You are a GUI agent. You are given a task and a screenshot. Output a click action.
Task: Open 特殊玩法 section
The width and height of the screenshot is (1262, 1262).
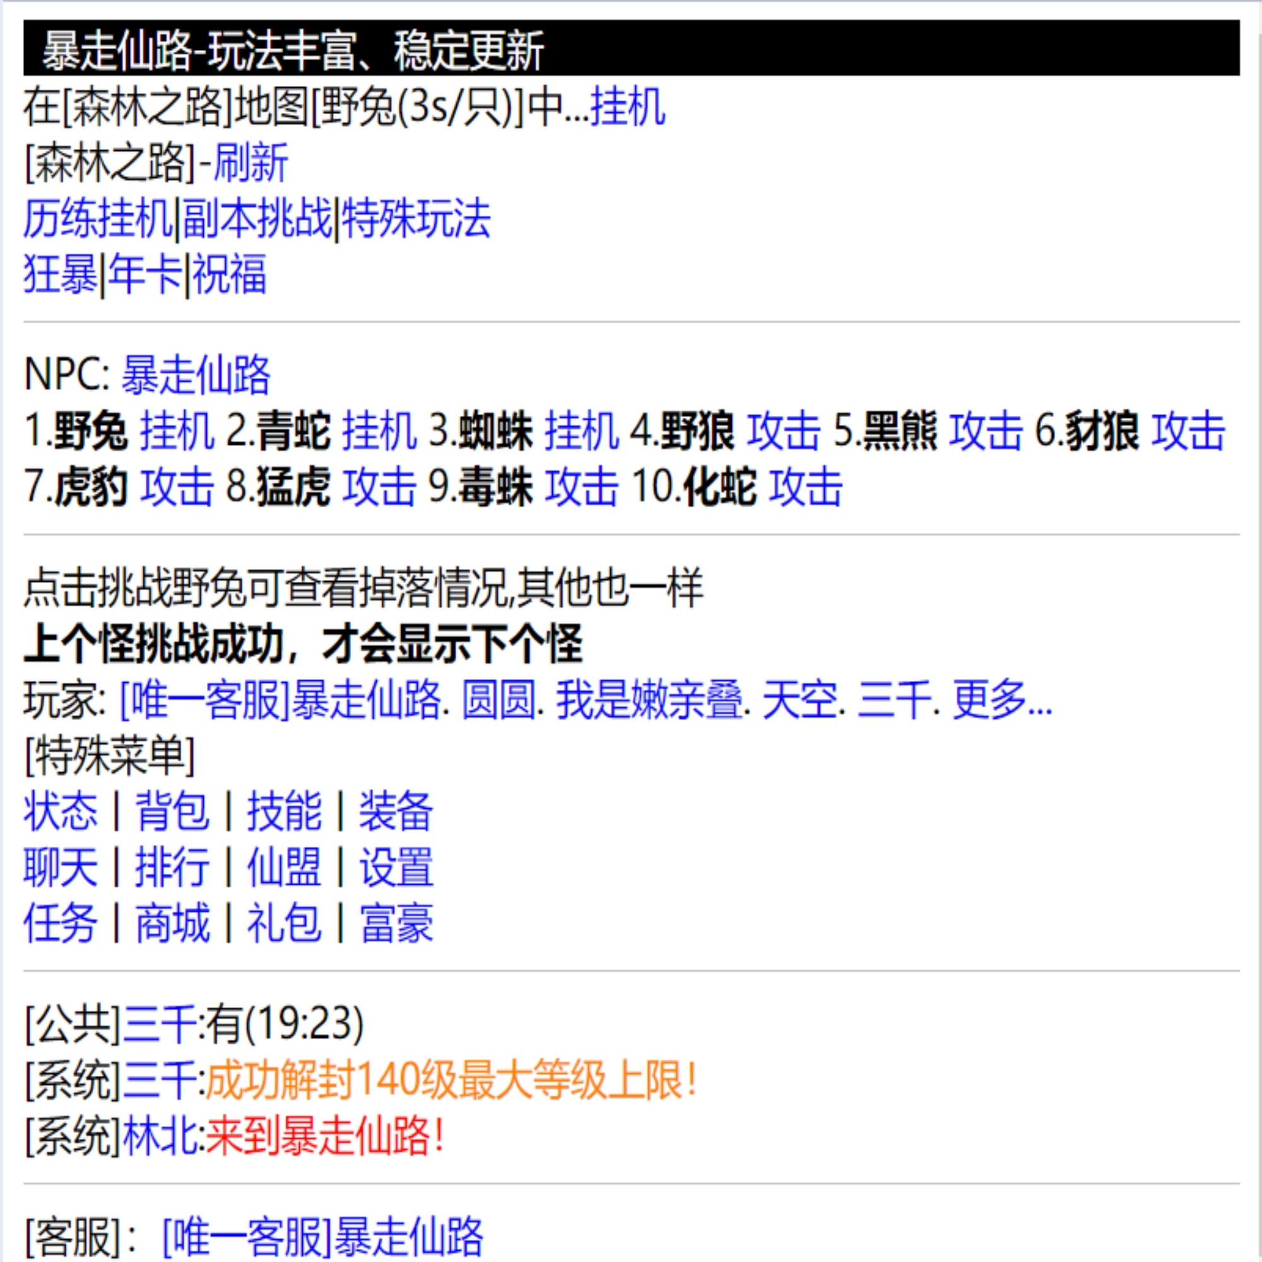click(x=416, y=218)
